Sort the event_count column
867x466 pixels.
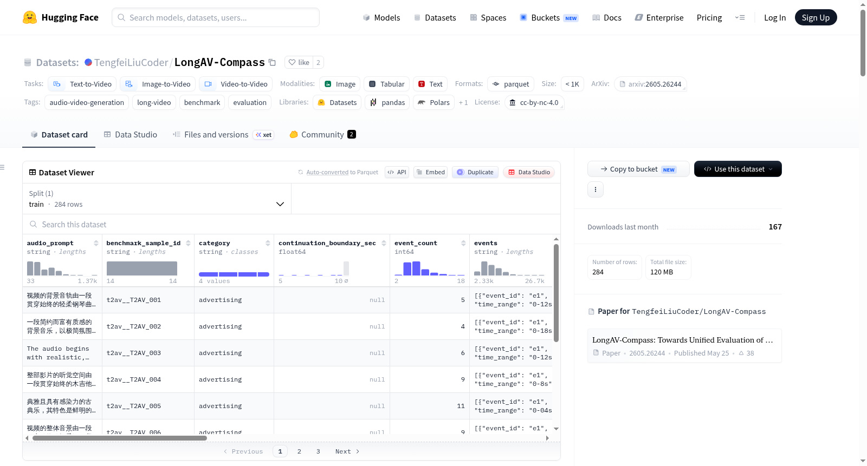[x=463, y=243]
